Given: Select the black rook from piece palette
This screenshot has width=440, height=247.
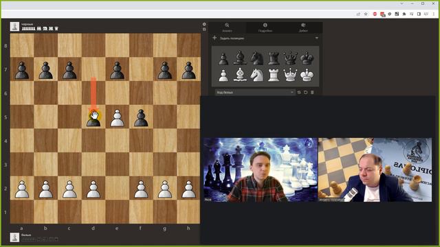Looking at the screenshot, I should (274, 58).
